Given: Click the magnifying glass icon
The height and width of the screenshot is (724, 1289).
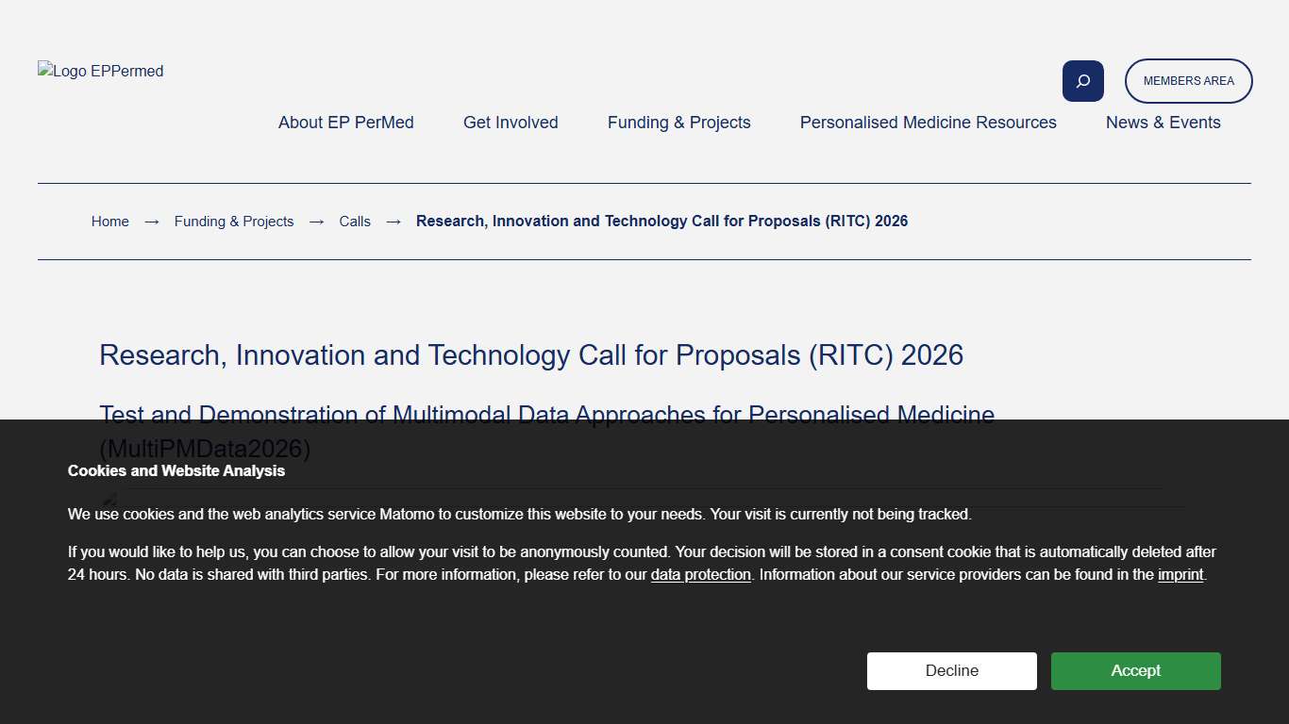Looking at the screenshot, I should point(1082,81).
